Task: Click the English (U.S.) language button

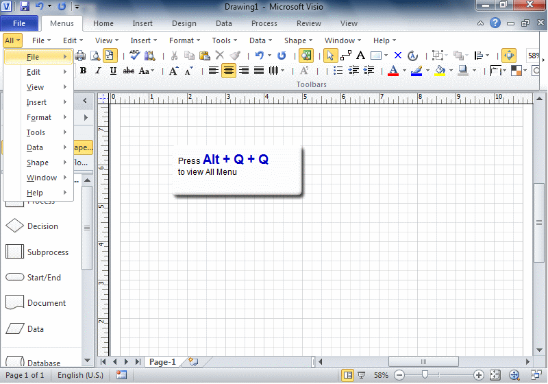Action: click(x=80, y=375)
